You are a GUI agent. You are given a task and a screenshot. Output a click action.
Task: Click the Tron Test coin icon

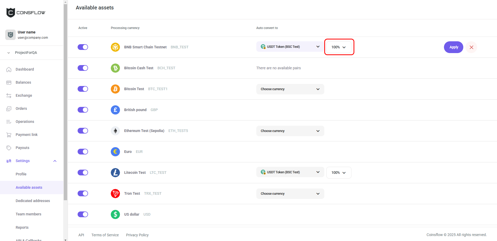[x=115, y=193]
